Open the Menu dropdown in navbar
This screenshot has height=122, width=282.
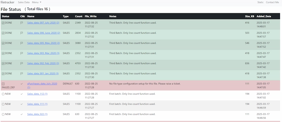point(36,2)
